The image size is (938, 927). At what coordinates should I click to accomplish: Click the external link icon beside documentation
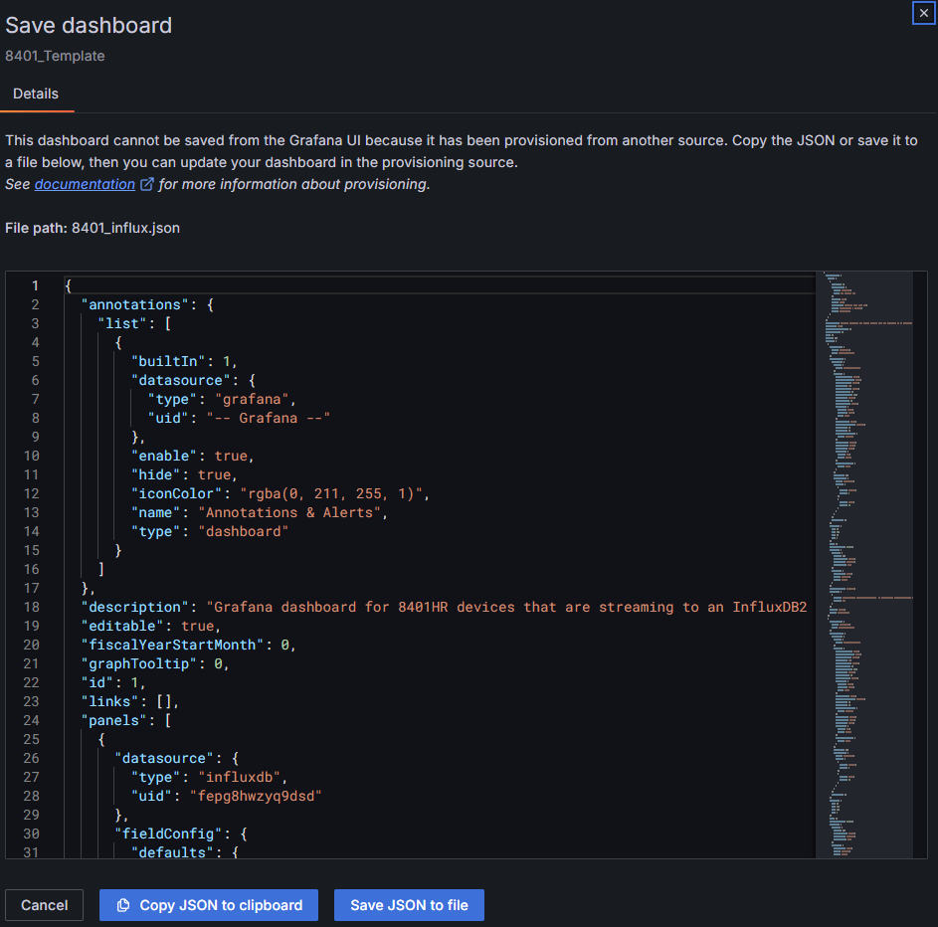pyautogui.click(x=147, y=184)
